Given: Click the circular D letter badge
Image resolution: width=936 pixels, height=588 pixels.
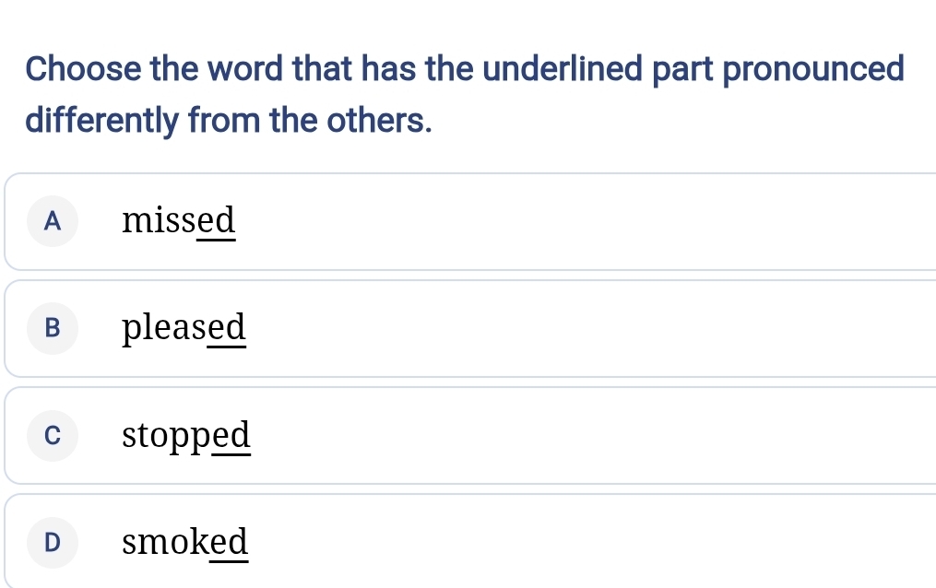Looking at the screenshot, I should [53, 541].
